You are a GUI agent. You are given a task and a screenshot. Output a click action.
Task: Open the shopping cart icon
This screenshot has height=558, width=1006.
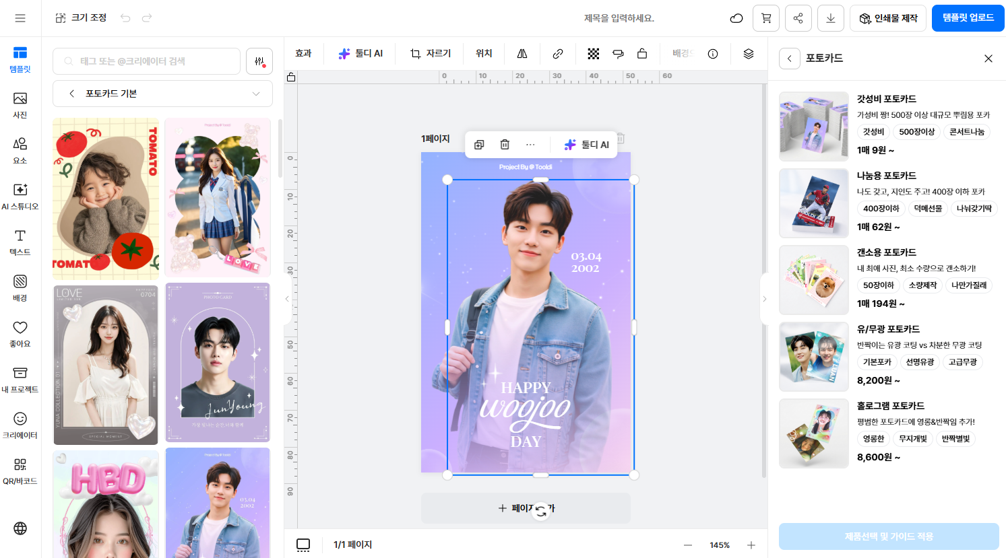(x=766, y=18)
